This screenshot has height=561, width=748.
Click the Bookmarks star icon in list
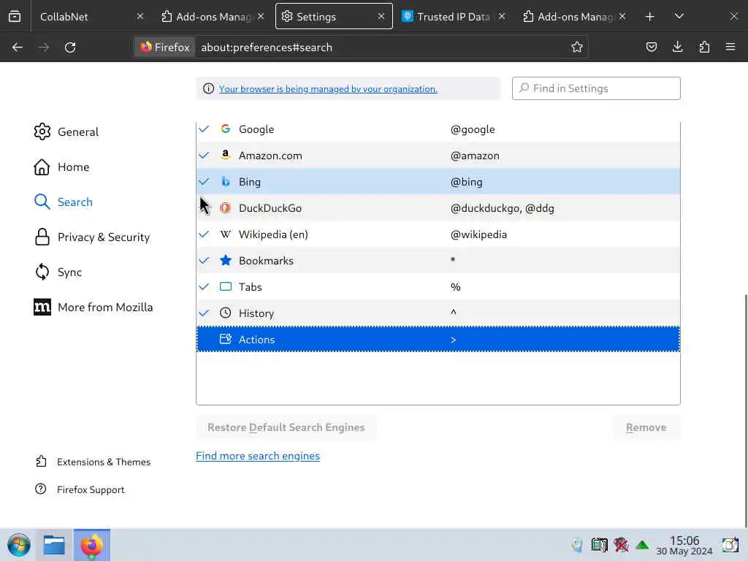(x=226, y=260)
